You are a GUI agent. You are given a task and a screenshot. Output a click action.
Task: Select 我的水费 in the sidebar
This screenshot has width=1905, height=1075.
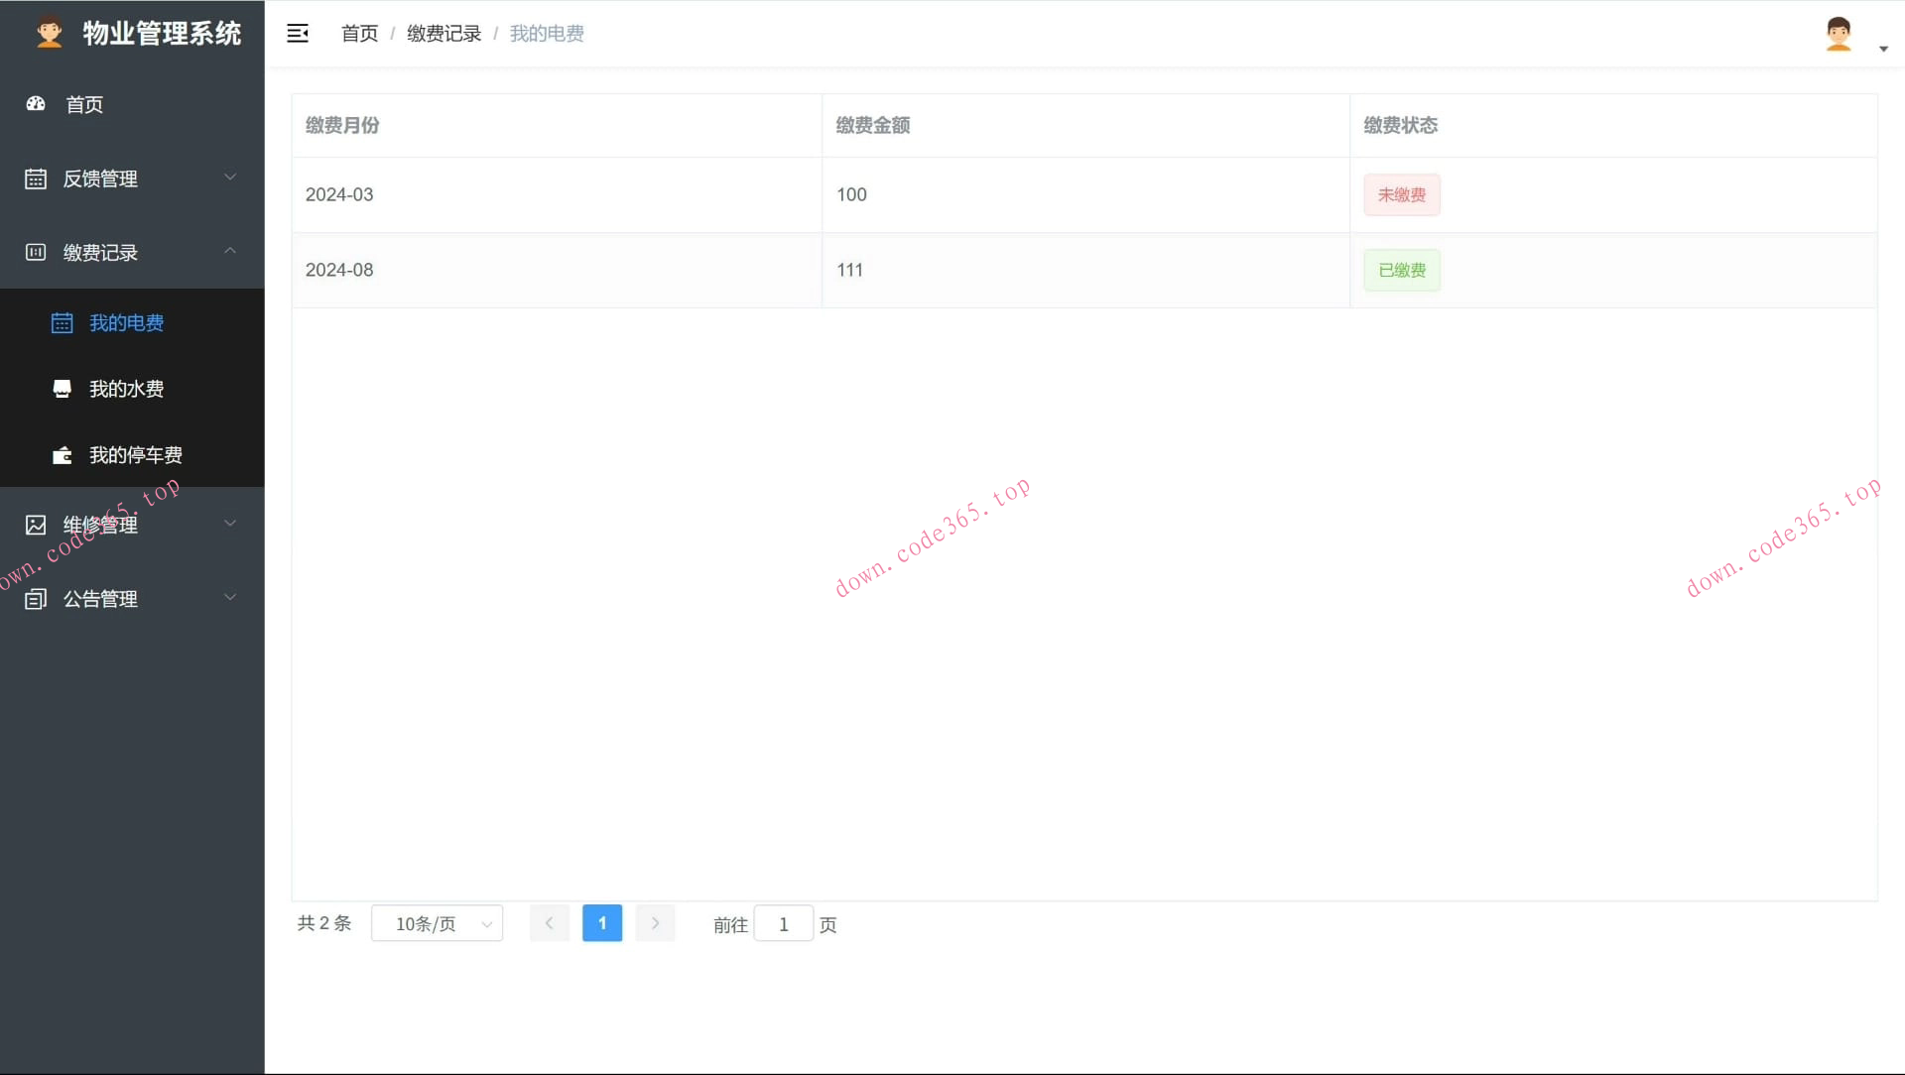point(125,389)
